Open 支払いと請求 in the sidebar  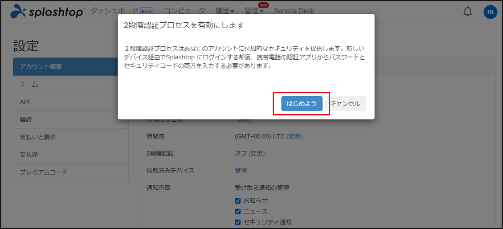70,137
